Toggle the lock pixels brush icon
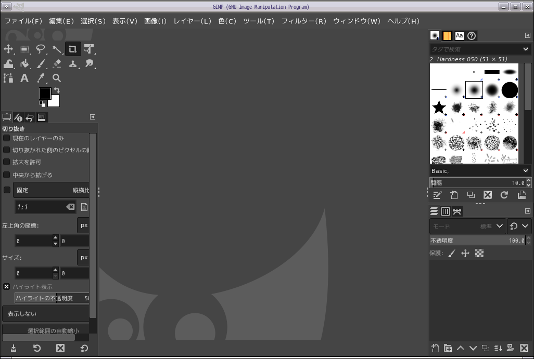 coord(452,253)
